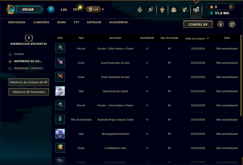
Task: Open the gift center icon
Action: point(221,24)
